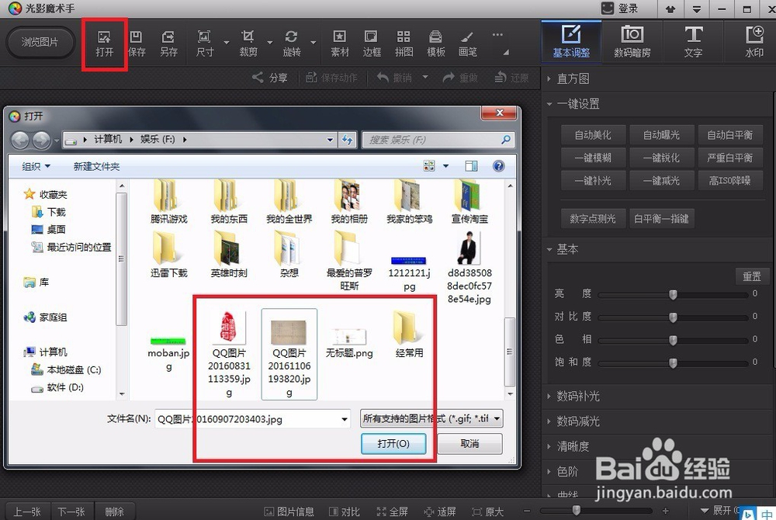Open the 所有支持的图片格式 file type dropdown
The width and height of the screenshot is (776, 520).
click(x=431, y=418)
